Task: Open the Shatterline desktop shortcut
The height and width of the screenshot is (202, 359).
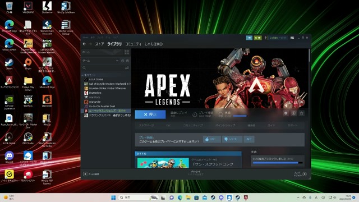Action: [47, 7]
